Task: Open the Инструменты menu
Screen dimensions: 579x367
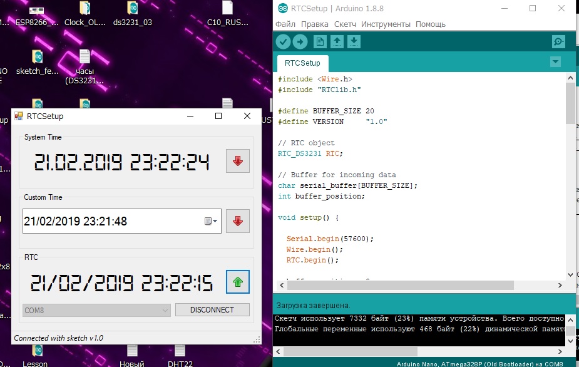Action: click(x=386, y=24)
